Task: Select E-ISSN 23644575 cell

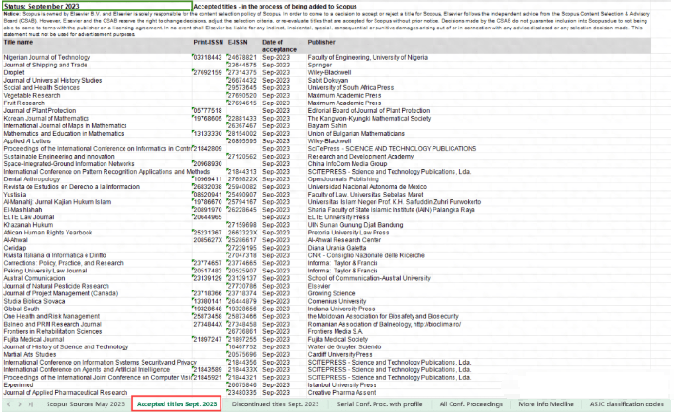Action: 242,66
